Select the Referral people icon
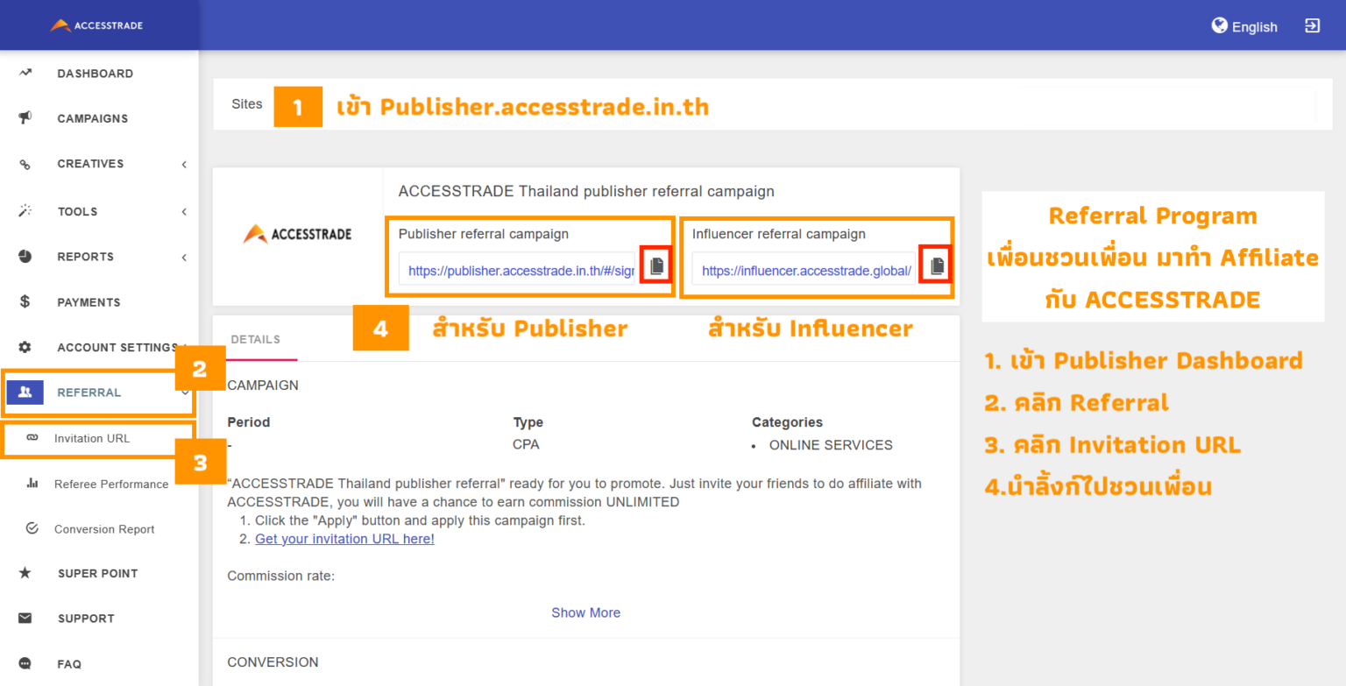The height and width of the screenshot is (686, 1346). coord(24,392)
